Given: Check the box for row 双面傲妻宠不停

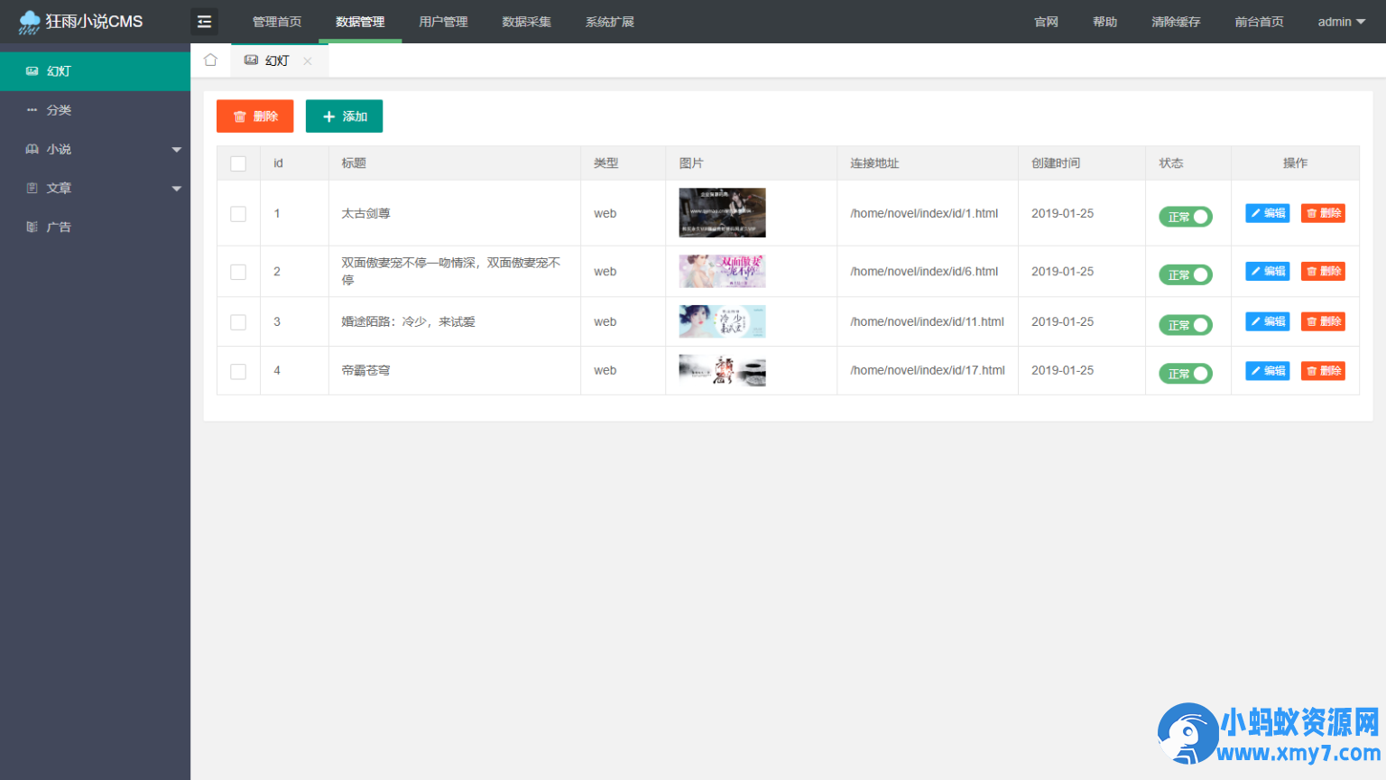Looking at the screenshot, I should [238, 272].
